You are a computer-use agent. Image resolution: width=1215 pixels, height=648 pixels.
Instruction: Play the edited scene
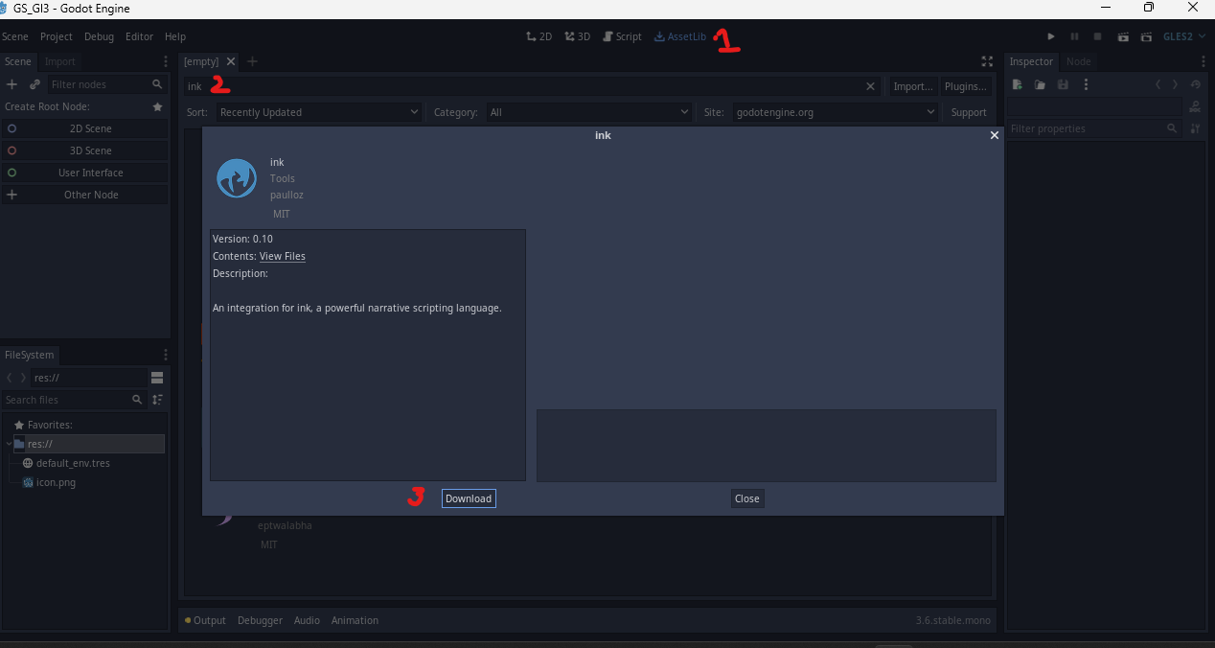pyautogui.click(x=1121, y=36)
